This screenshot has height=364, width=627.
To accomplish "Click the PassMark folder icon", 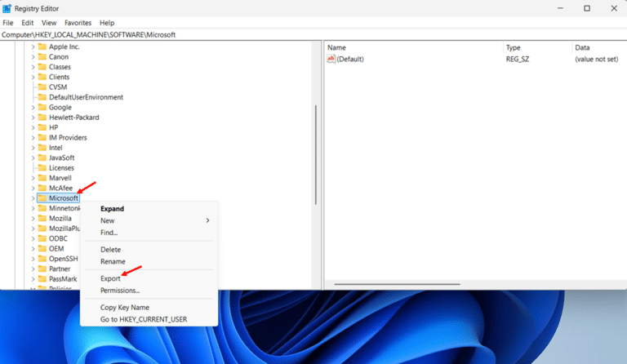I will pyautogui.click(x=42, y=279).
